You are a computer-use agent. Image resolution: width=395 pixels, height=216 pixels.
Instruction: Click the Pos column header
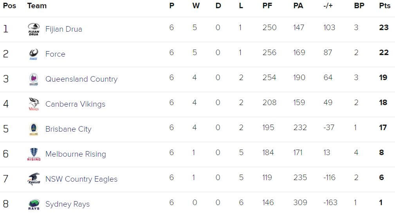pos(9,5)
